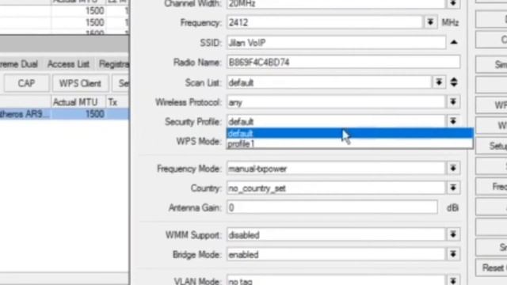Click the Actual MTU column header

pos(78,102)
